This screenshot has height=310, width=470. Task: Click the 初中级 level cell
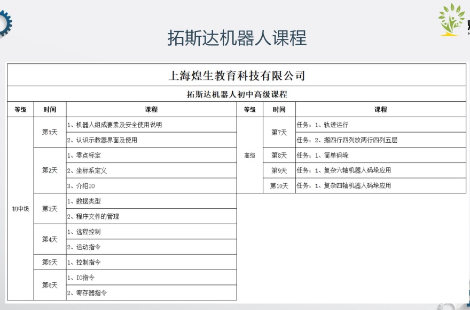20,209
